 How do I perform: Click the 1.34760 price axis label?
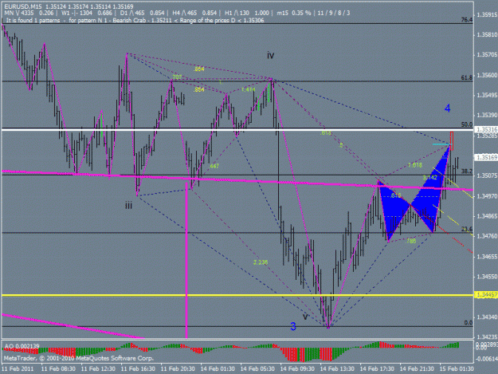pos(487,236)
